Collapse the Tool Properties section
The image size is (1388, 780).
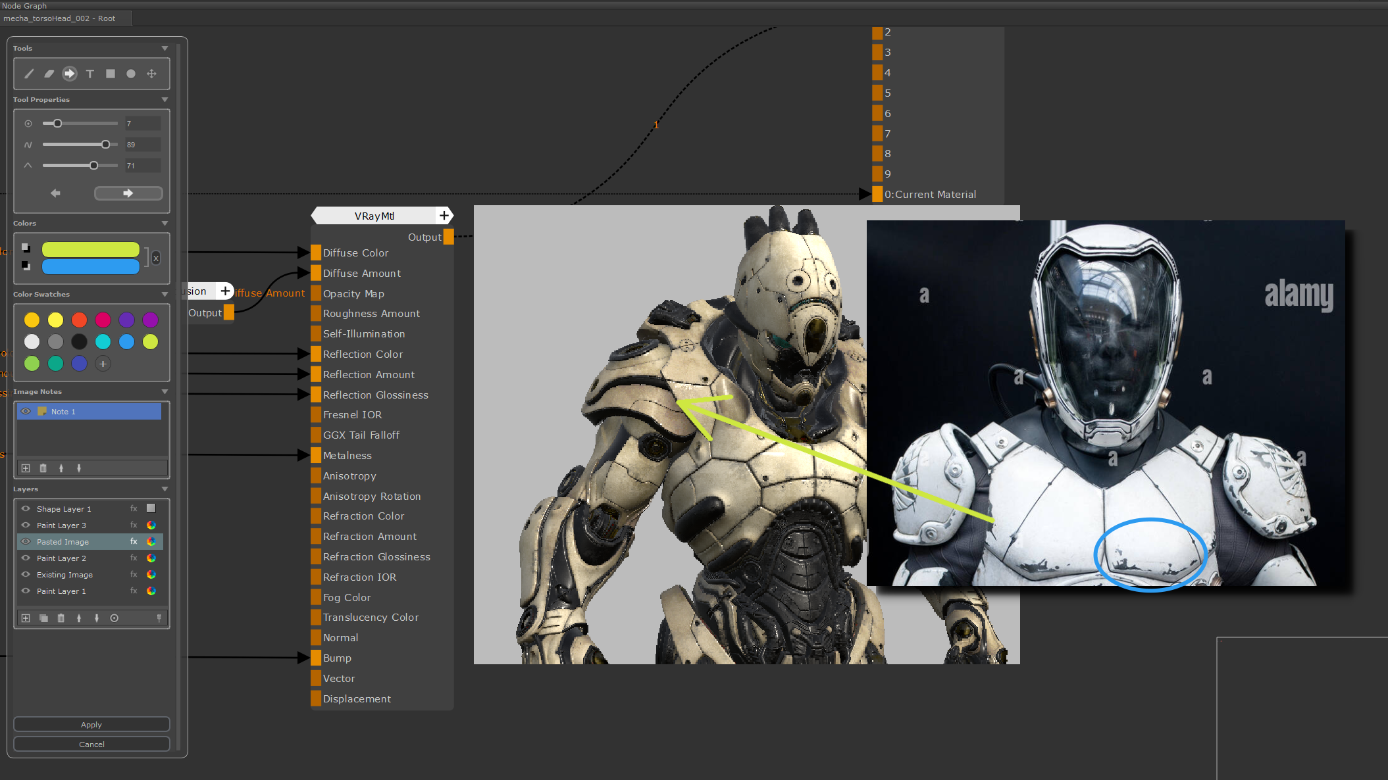click(x=165, y=99)
